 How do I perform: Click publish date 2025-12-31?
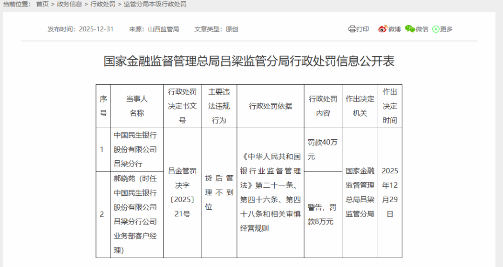click(x=96, y=29)
